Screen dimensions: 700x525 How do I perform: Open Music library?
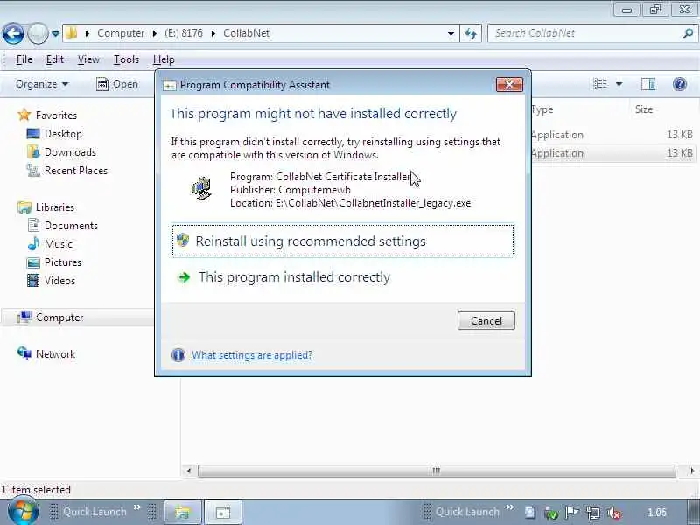tap(59, 244)
